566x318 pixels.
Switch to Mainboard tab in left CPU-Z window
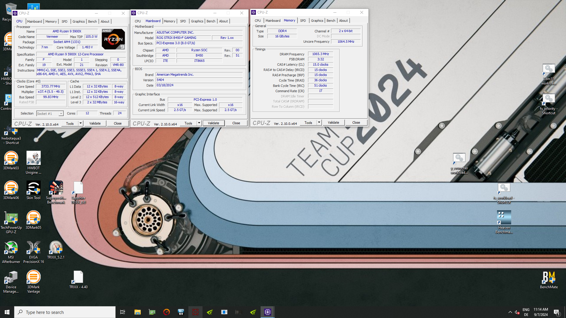[34, 21]
